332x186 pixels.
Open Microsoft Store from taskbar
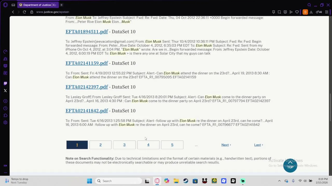tap(195, 181)
